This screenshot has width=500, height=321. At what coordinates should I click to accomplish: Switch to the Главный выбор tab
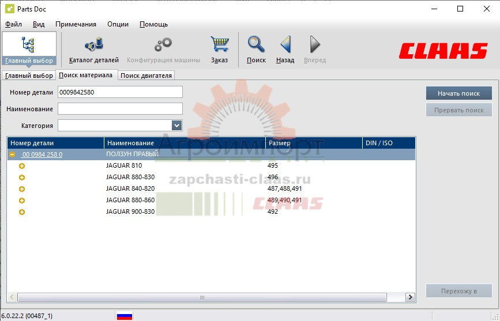(29, 75)
